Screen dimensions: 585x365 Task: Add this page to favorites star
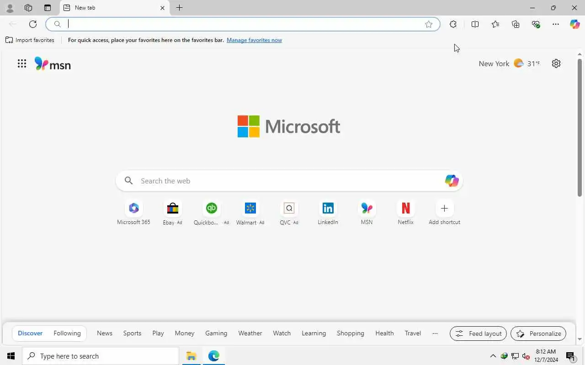click(x=429, y=24)
